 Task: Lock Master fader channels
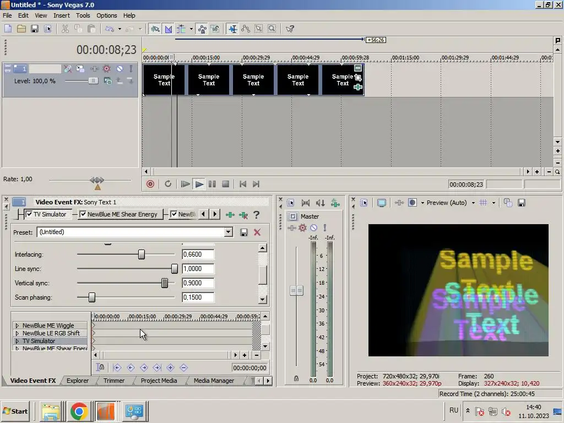pos(296,378)
